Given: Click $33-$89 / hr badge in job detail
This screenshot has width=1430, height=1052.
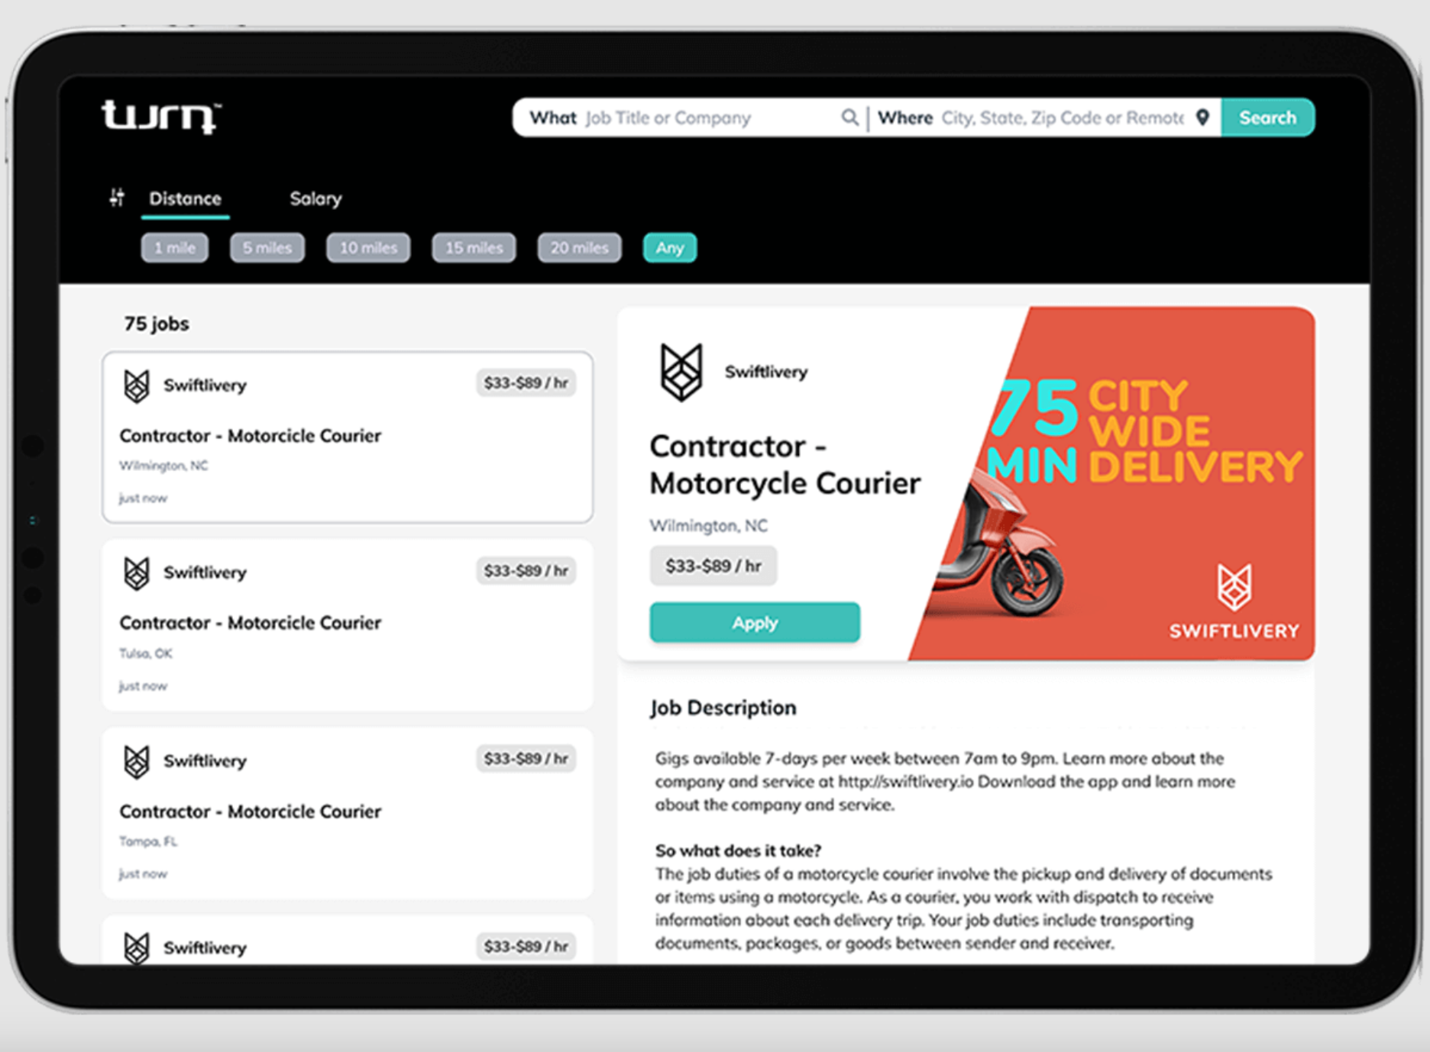Looking at the screenshot, I should [x=713, y=566].
